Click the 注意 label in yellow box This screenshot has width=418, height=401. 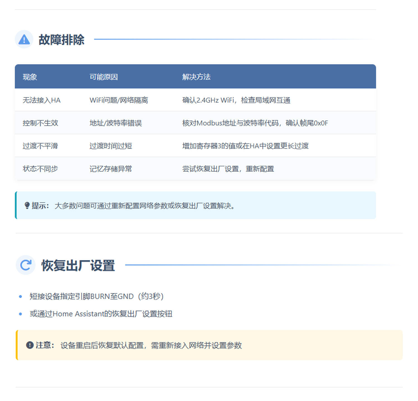pos(45,345)
